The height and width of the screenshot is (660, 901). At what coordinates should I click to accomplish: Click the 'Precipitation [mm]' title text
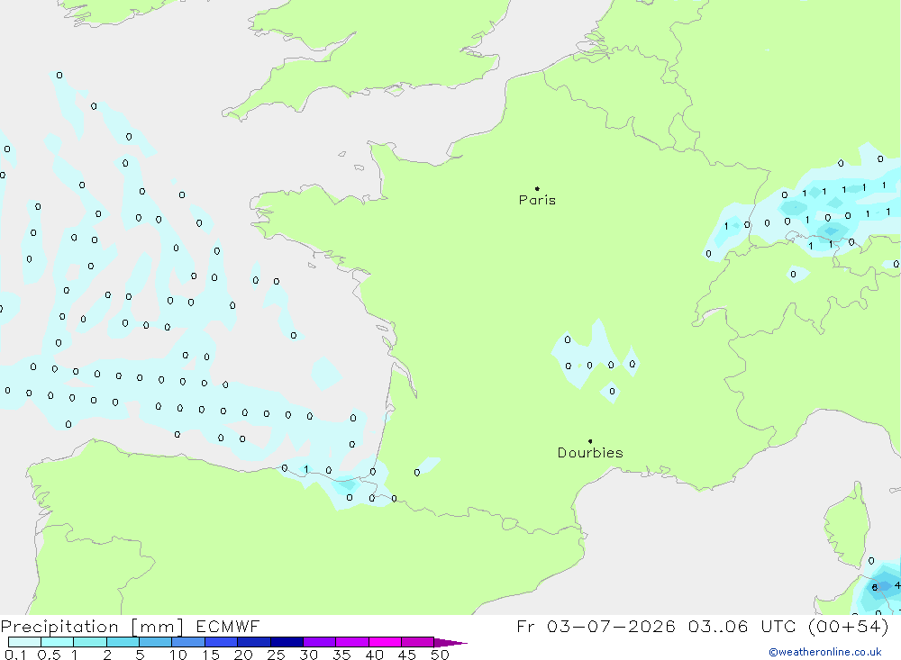[92, 627]
